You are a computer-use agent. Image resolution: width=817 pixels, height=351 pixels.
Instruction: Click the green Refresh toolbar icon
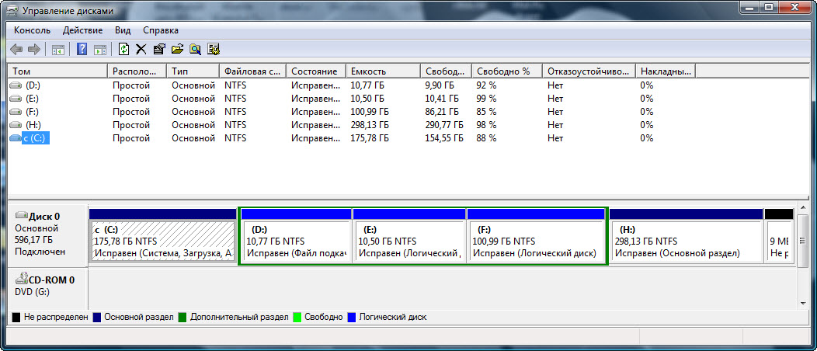tap(123, 50)
